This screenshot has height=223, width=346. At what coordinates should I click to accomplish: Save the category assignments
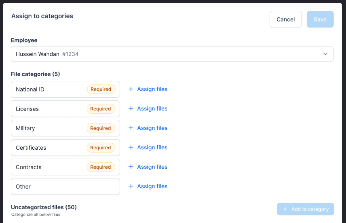320,19
